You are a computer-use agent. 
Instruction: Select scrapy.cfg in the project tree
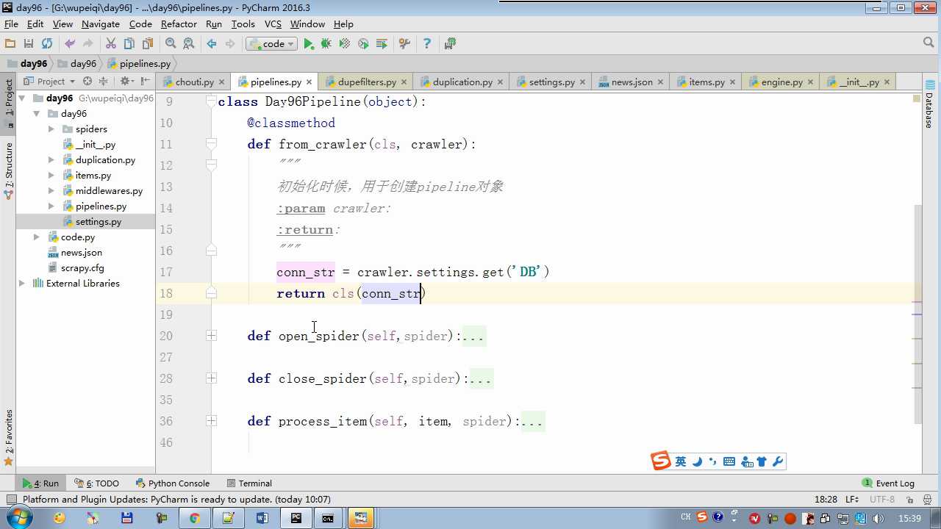tap(82, 268)
